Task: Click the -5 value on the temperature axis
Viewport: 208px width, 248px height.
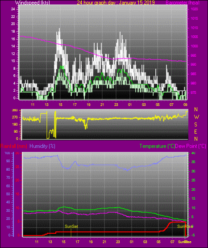Action: (193, 235)
